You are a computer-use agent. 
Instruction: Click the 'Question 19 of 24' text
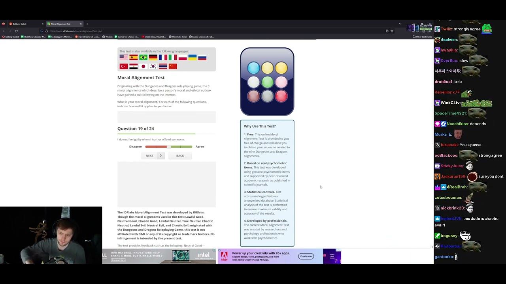[x=136, y=129]
